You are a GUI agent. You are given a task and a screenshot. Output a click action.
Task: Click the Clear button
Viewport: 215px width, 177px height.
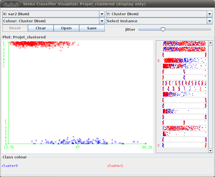coord(41,28)
